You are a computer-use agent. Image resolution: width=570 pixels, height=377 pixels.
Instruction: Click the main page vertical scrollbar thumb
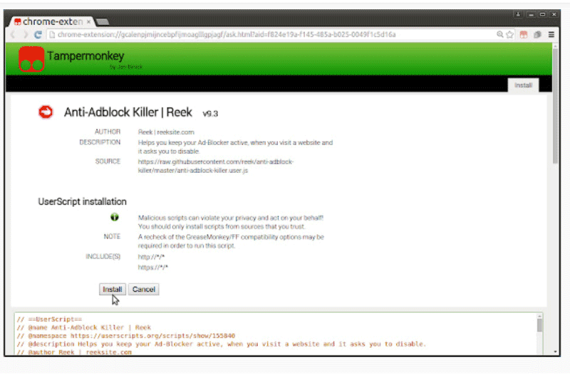pos(555,105)
